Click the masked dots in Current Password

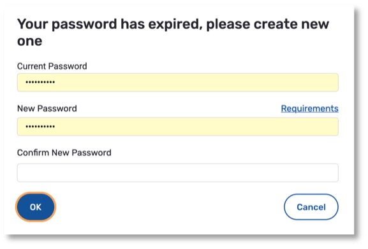tap(40, 82)
